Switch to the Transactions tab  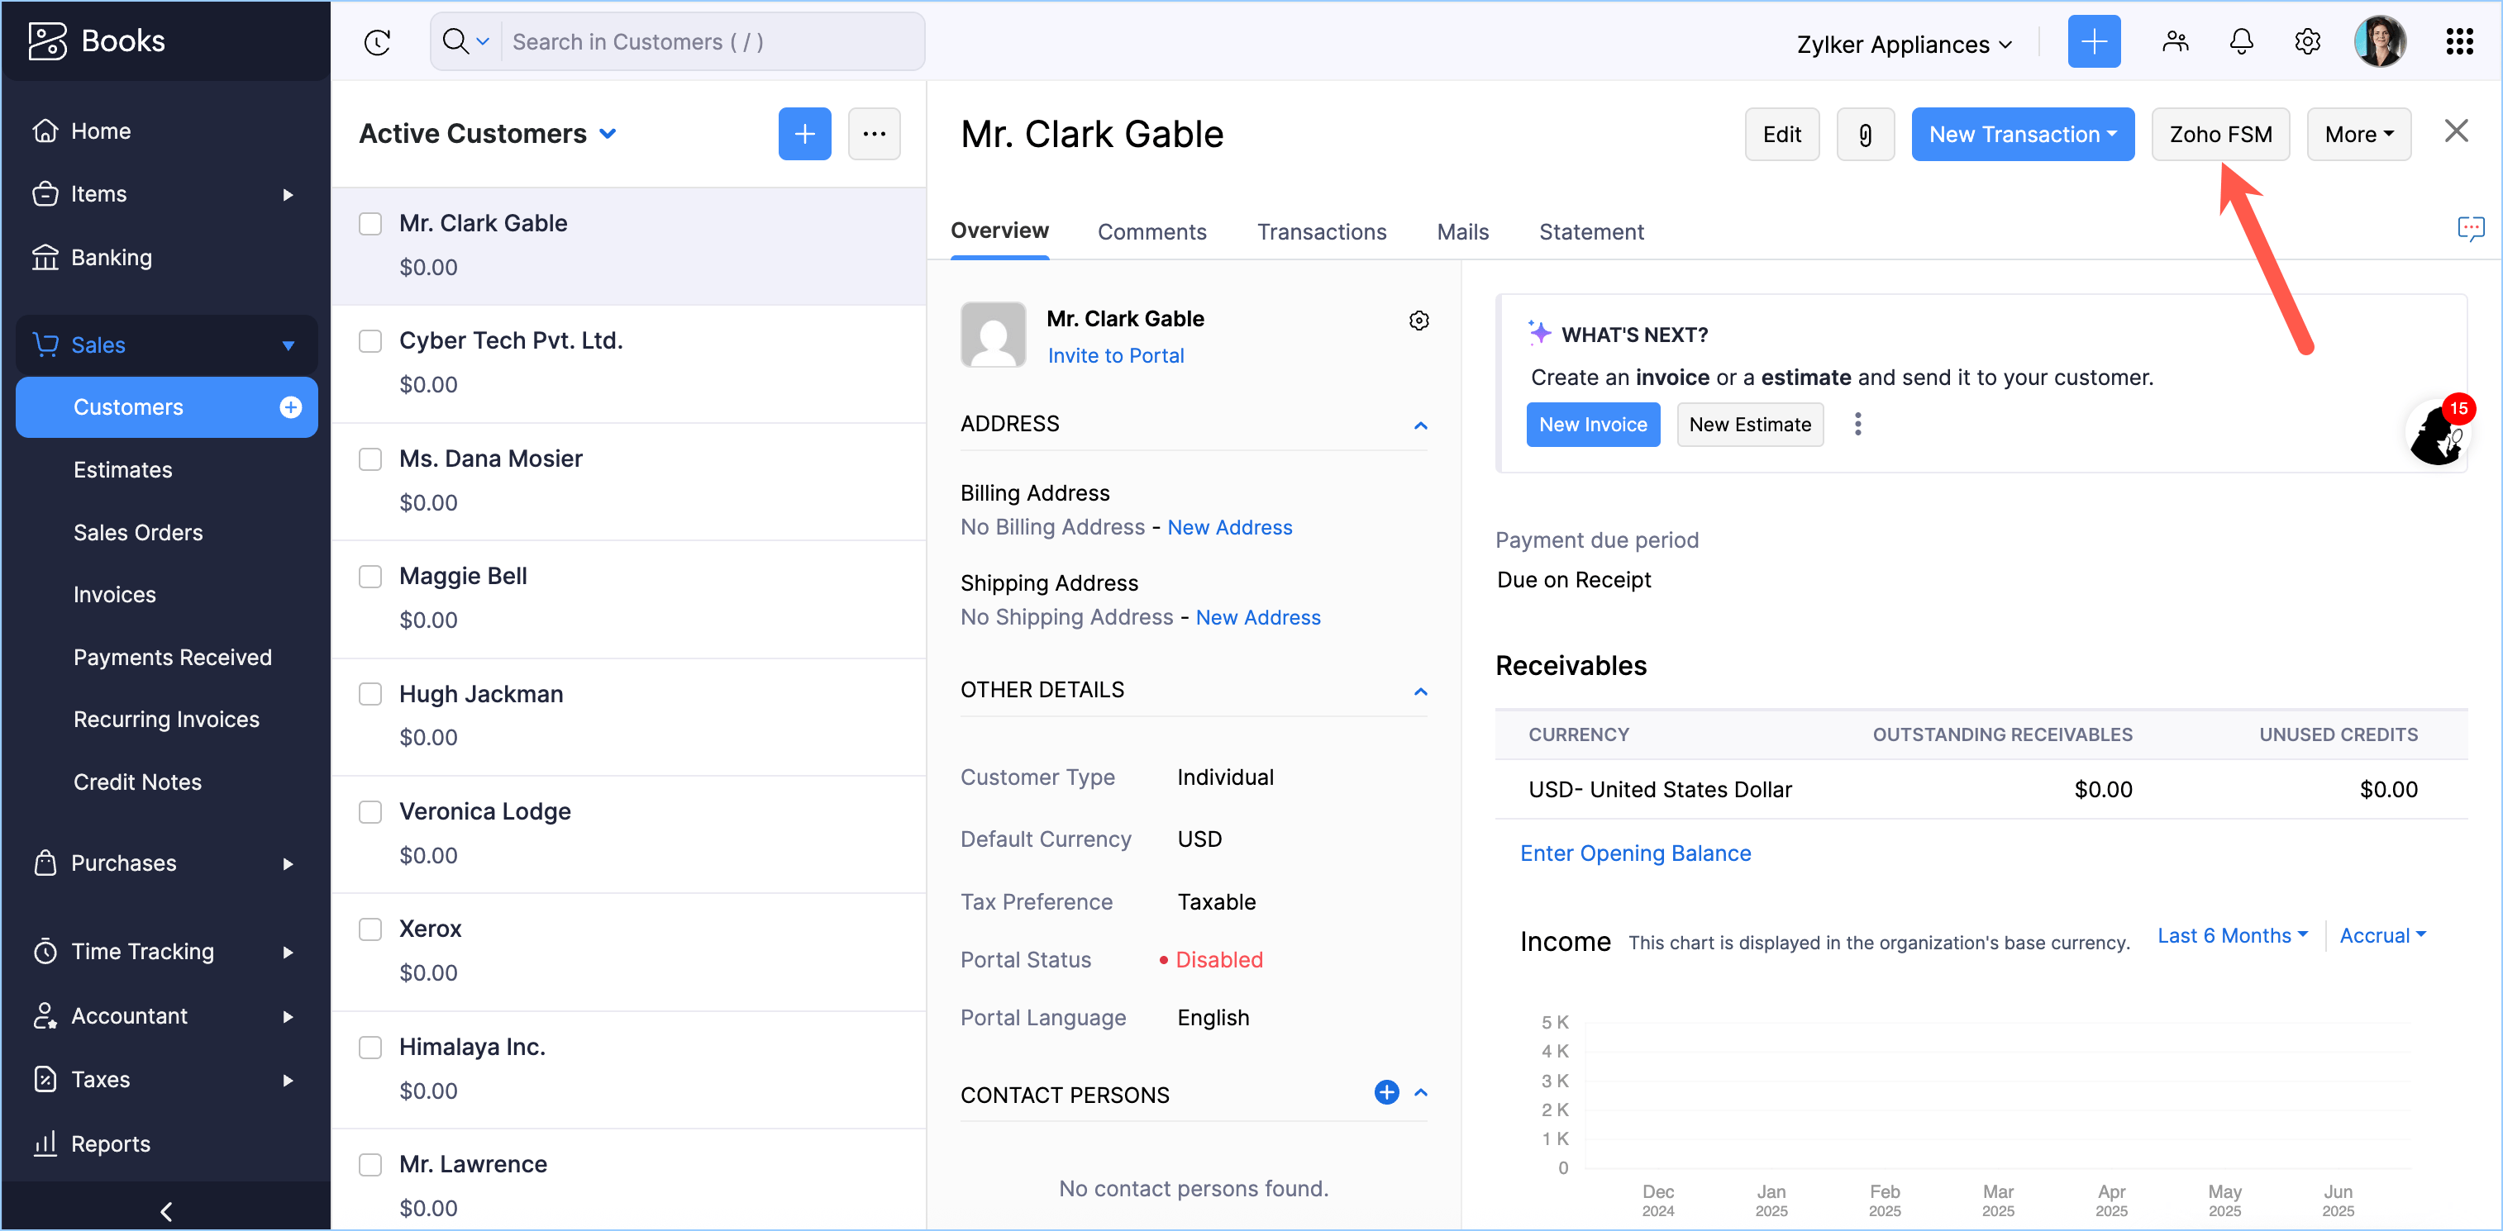click(1322, 232)
